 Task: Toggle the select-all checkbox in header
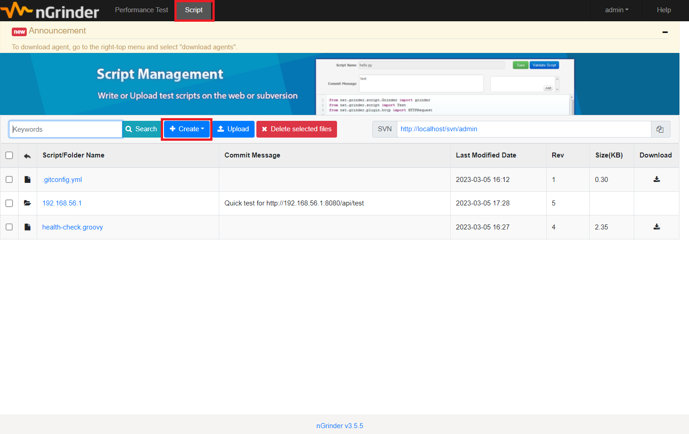tap(9, 155)
